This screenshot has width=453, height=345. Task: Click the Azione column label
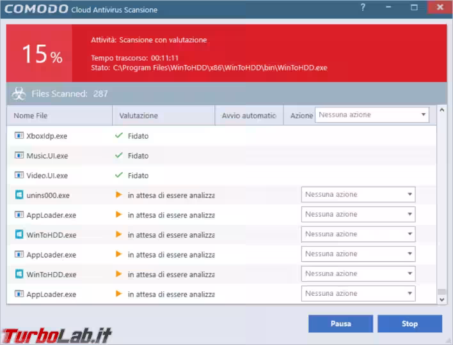(301, 116)
